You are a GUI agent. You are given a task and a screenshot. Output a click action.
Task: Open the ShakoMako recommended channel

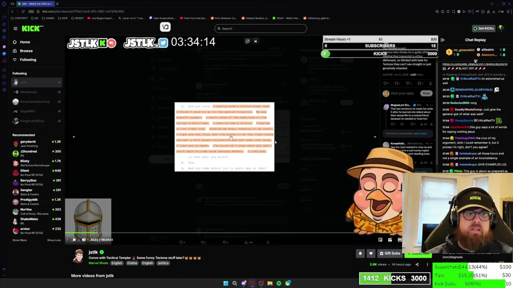[37, 221]
